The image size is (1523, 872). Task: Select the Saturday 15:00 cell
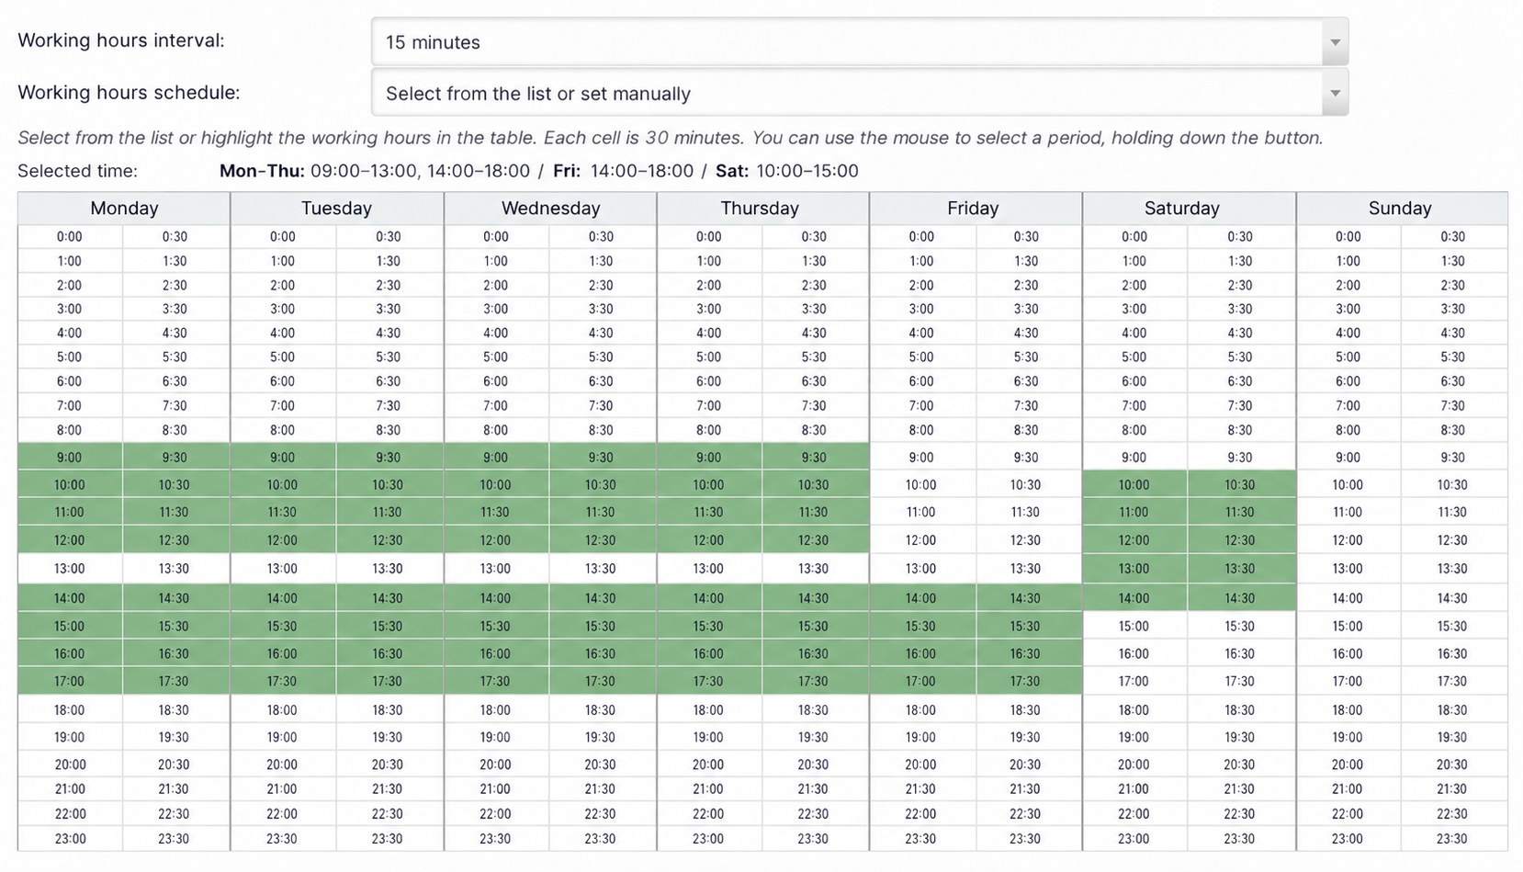(x=1134, y=626)
